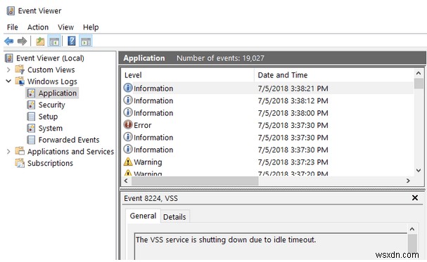
Task: Click the horizontal scrollbar thumb in event list
Action: (195, 181)
